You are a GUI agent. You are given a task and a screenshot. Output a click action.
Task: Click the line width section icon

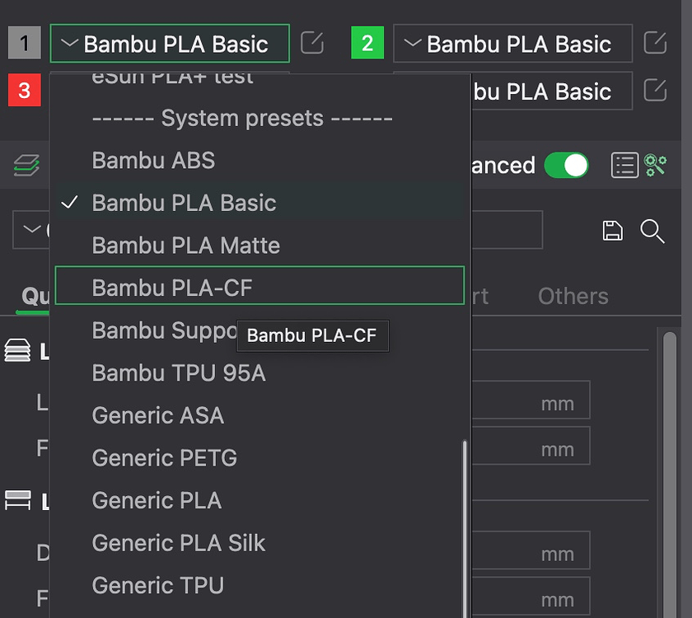17,501
